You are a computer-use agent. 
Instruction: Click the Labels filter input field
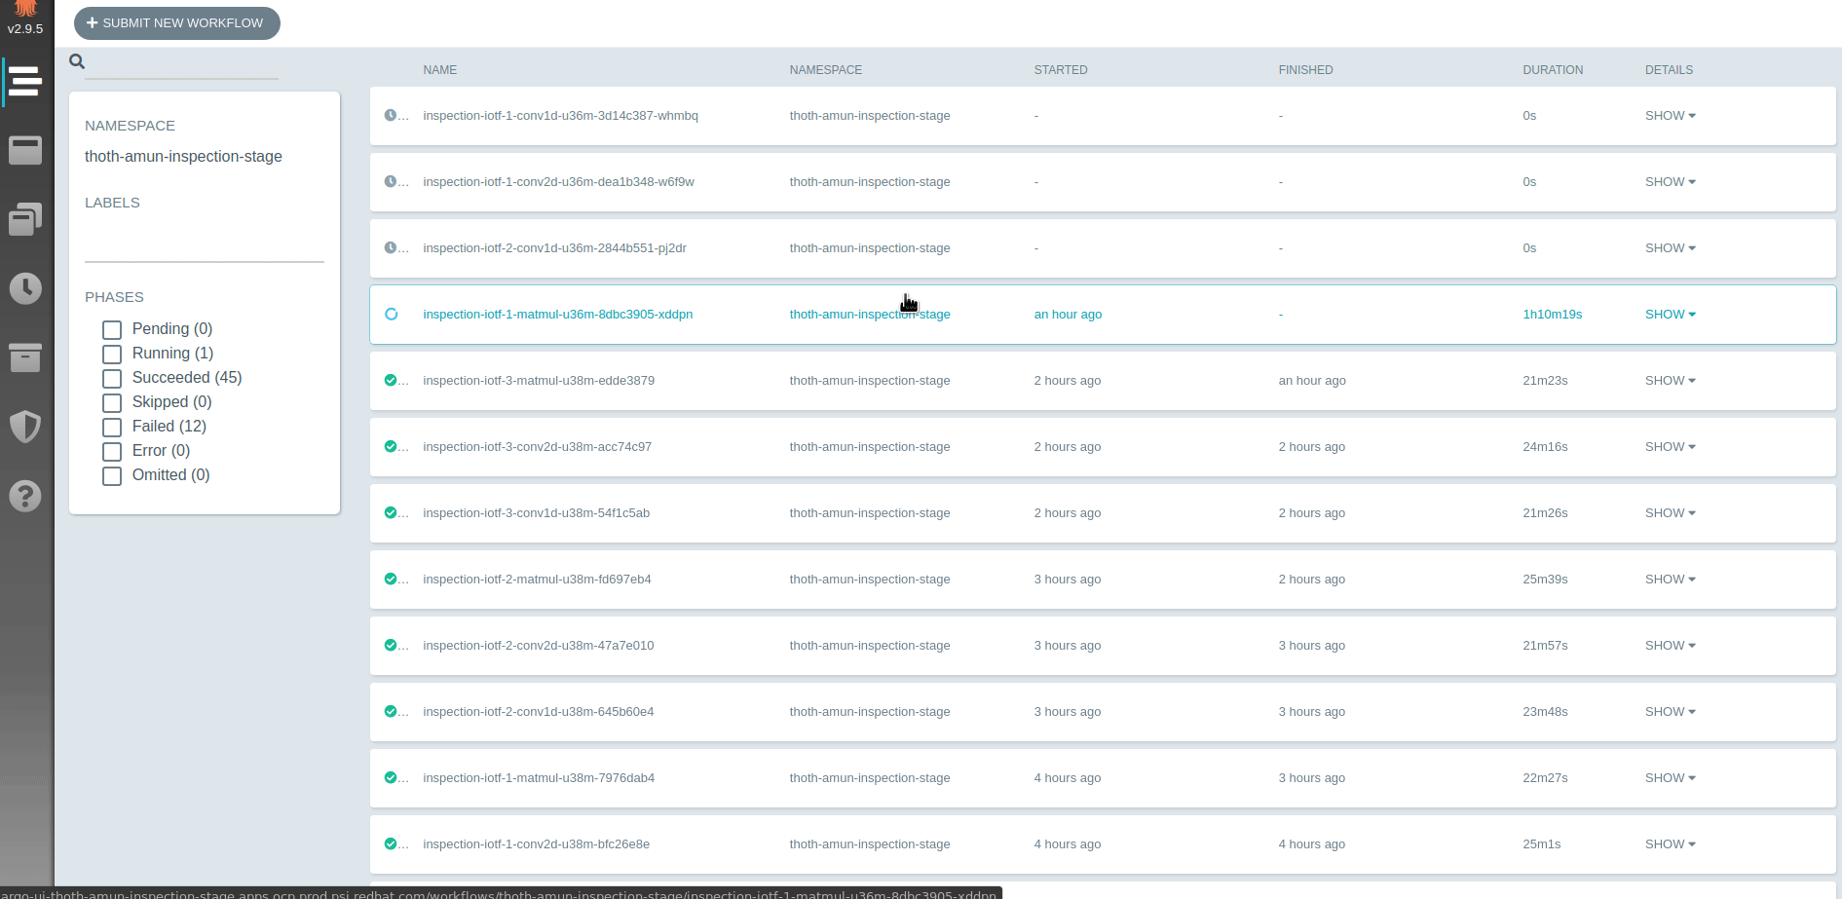[x=205, y=243]
